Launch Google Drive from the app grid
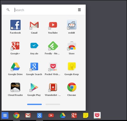Screen dimensions: 127x121 coord(15,67)
